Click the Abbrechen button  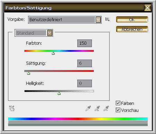(132, 29)
